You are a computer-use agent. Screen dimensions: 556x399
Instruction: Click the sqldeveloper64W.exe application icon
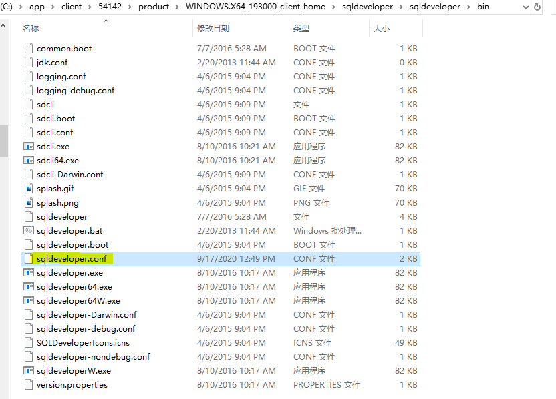coord(29,300)
